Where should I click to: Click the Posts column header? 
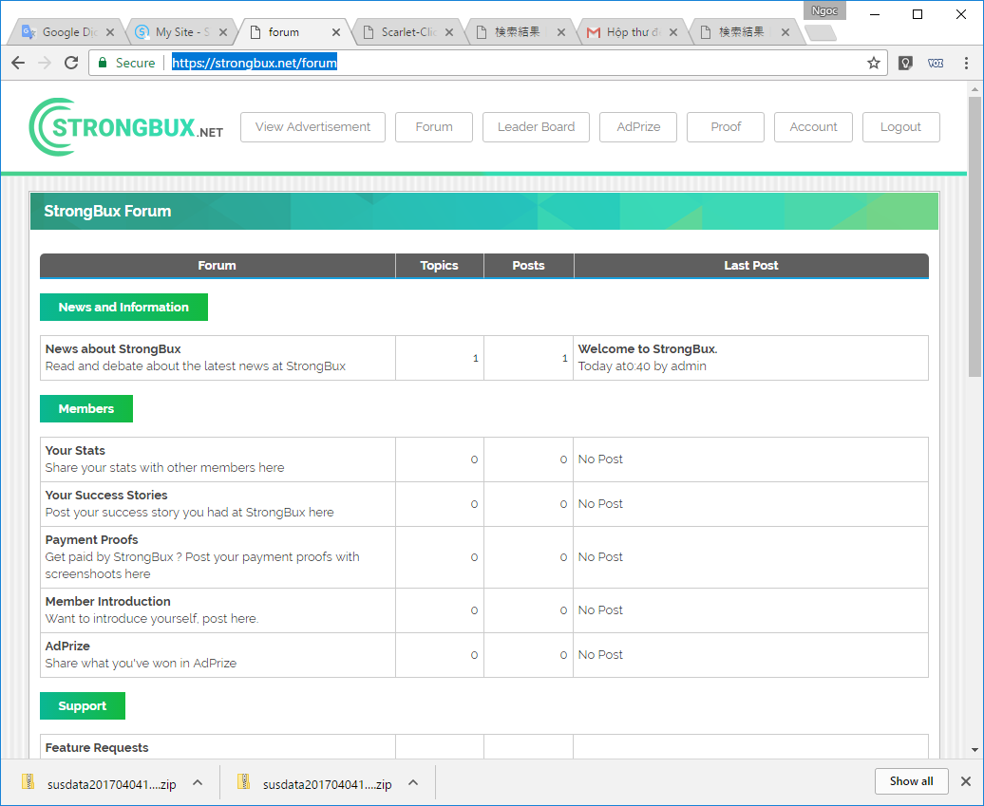(x=528, y=265)
